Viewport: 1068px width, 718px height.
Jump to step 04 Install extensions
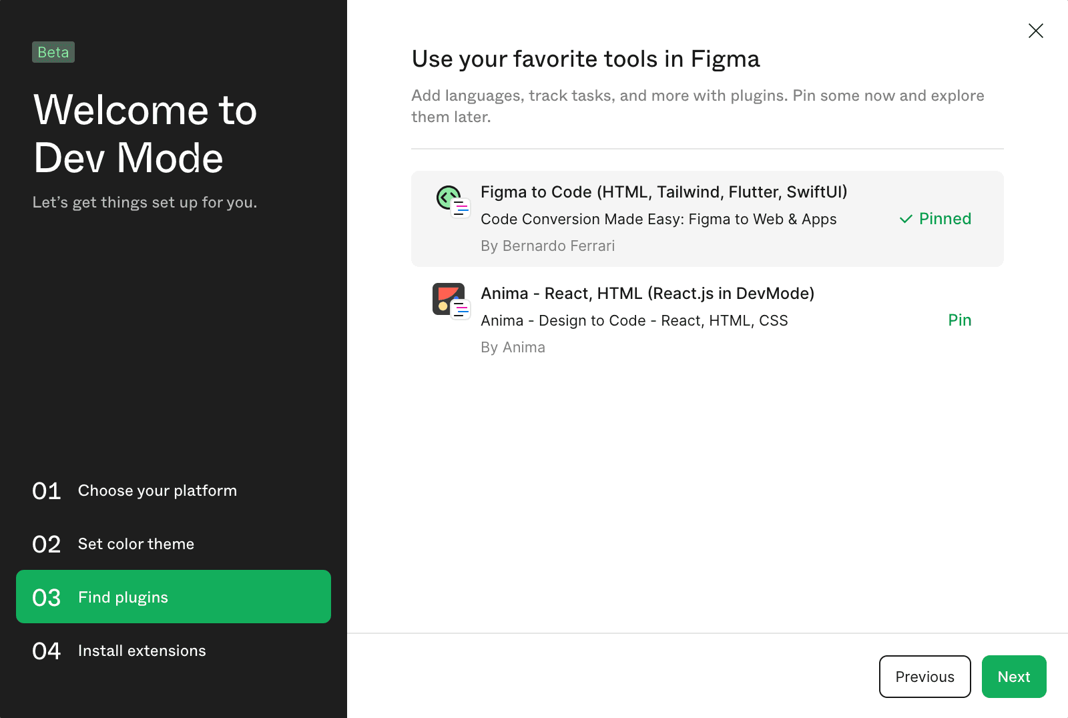pos(174,651)
